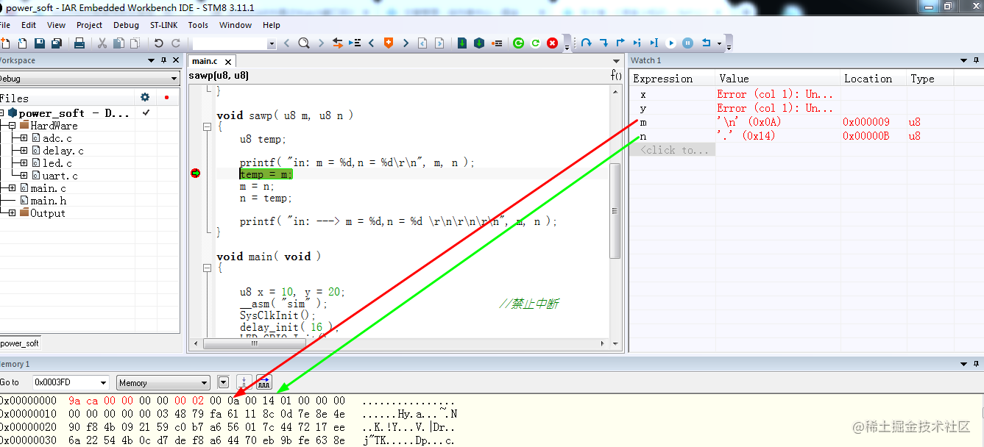984x447 pixels.
Task: Click the Value column header in Watch
Action: (778, 79)
